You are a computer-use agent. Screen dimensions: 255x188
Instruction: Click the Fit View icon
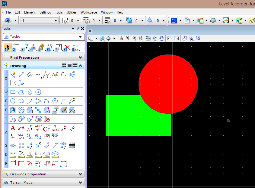(x=148, y=38)
